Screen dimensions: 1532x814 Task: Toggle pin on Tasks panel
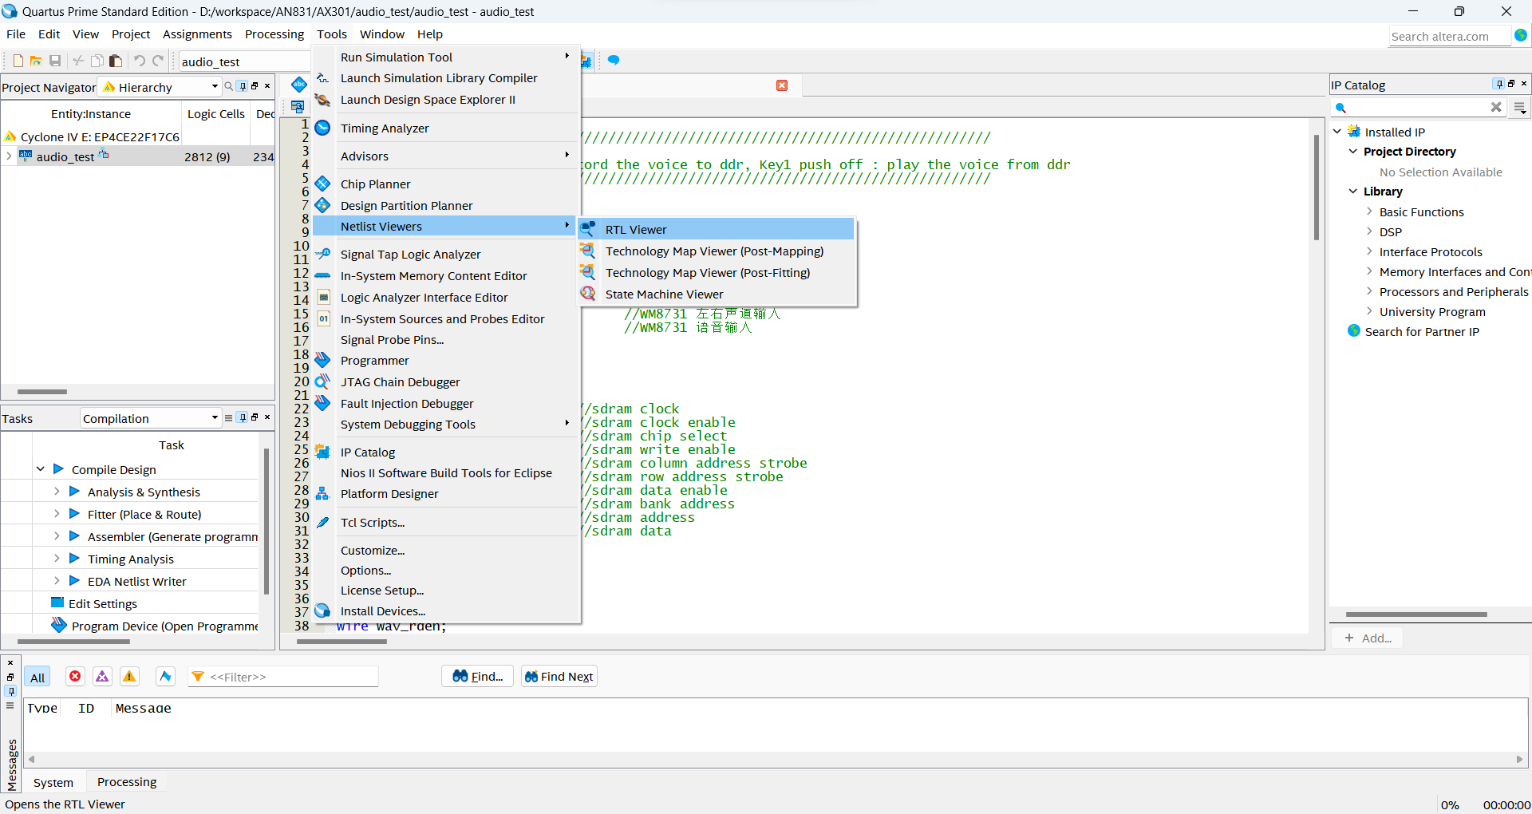[243, 417]
